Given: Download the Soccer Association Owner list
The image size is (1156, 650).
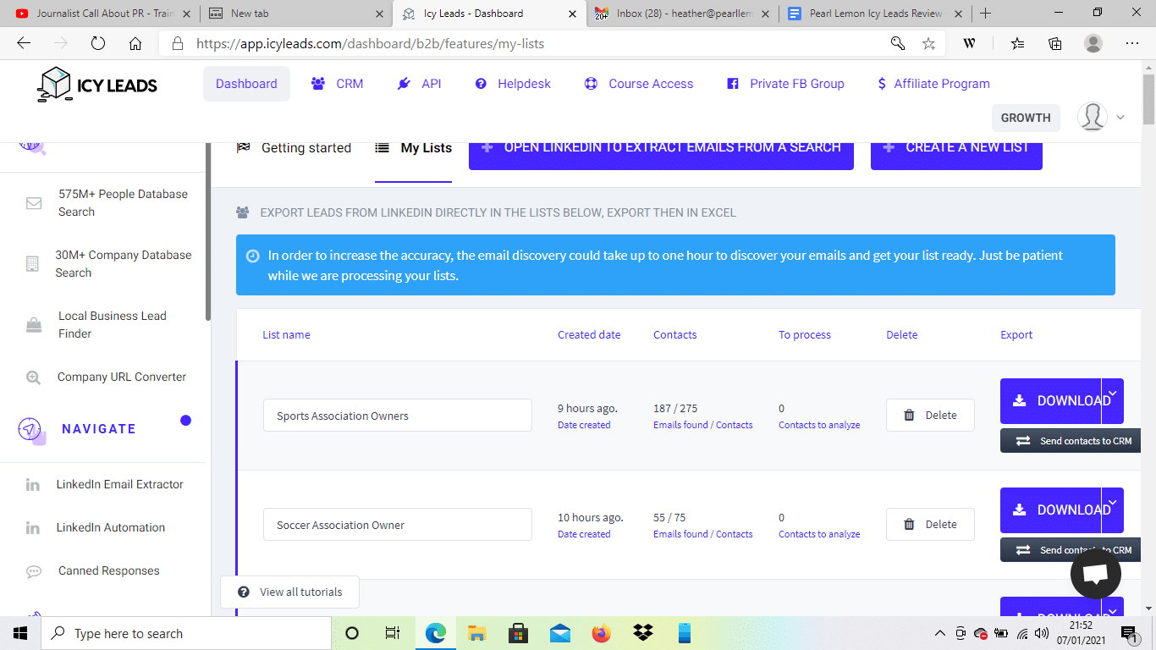Looking at the screenshot, I should click(1050, 510).
